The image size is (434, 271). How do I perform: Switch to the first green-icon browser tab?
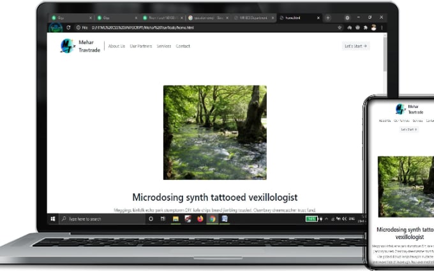pos(71,18)
